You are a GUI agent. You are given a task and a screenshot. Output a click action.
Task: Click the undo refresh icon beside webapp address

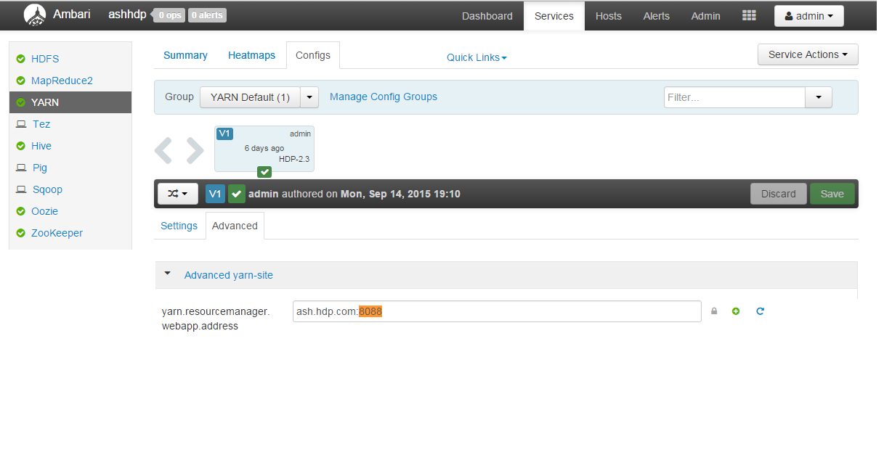760,311
